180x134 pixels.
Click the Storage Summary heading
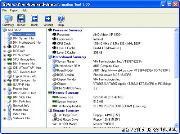pyautogui.click(x=66, y=111)
